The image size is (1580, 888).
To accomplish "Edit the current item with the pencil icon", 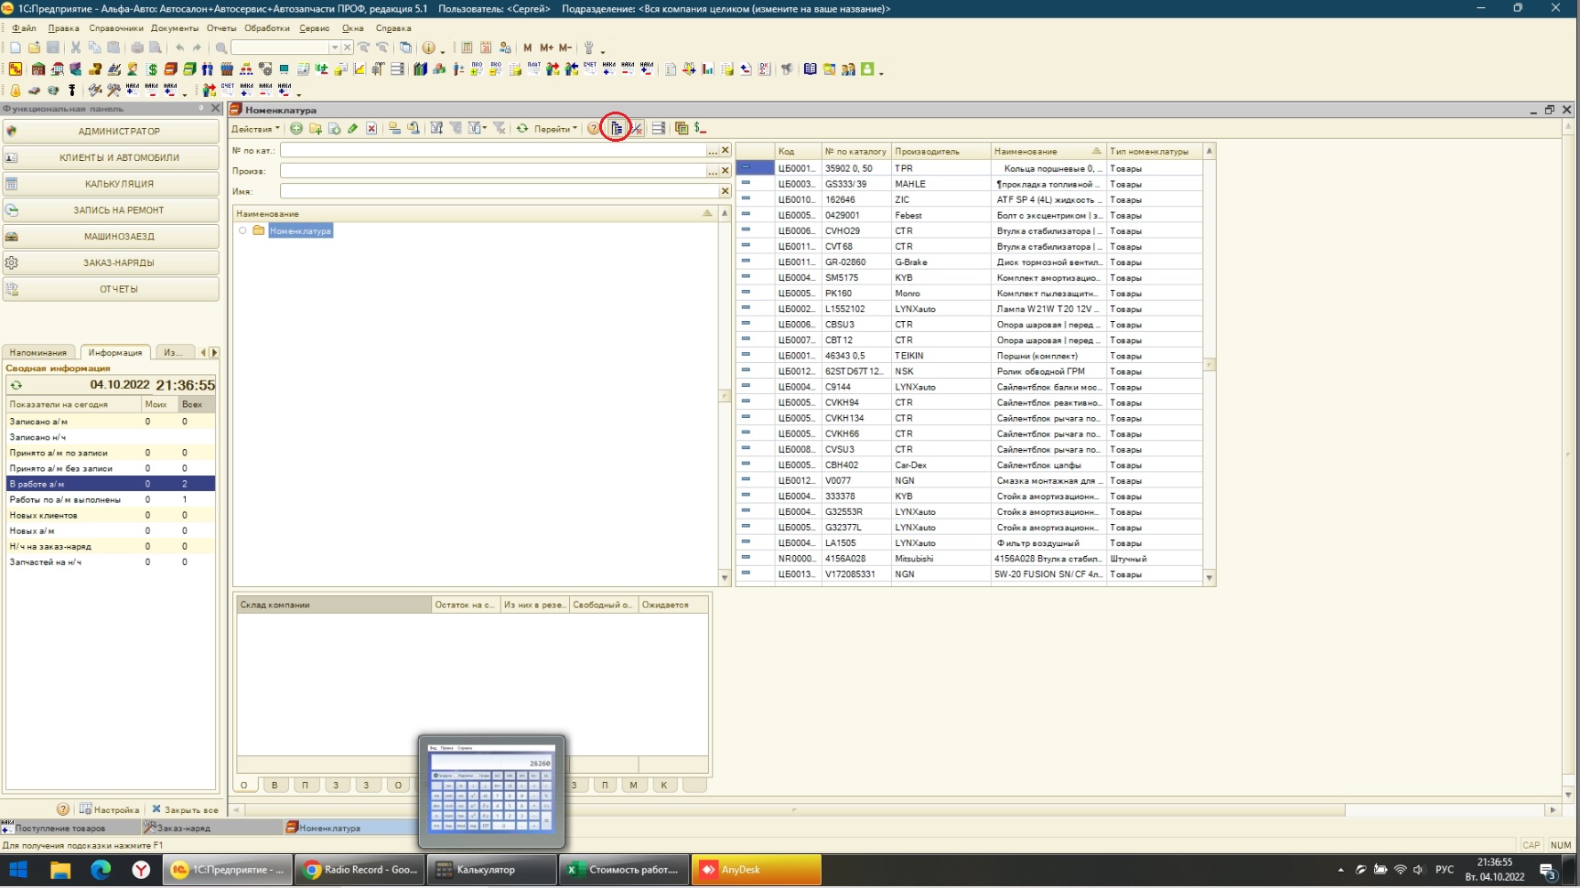I will [352, 129].
